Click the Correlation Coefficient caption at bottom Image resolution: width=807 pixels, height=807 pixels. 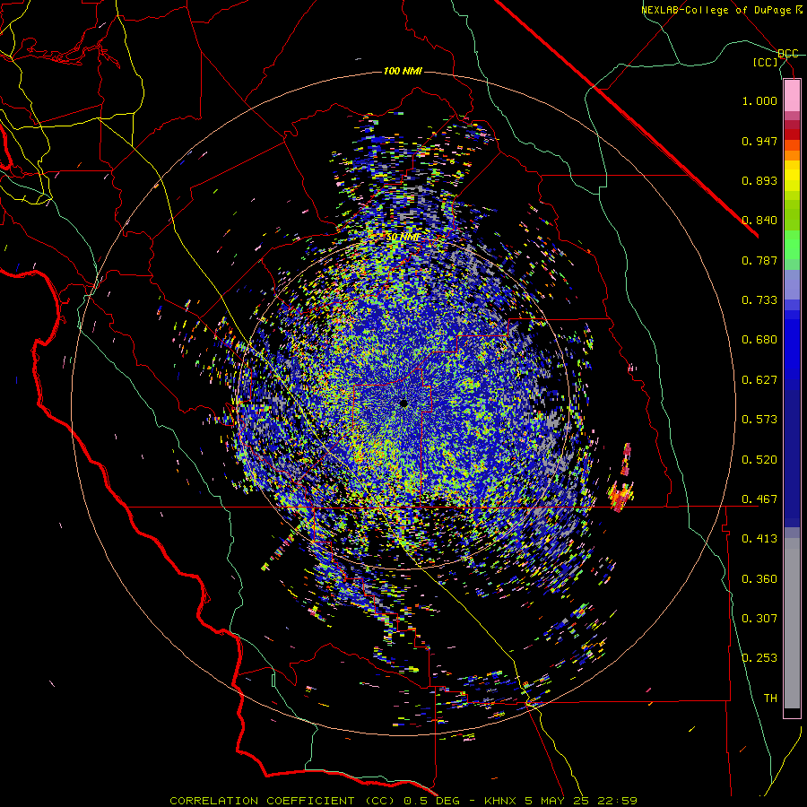tap(403, 801)
